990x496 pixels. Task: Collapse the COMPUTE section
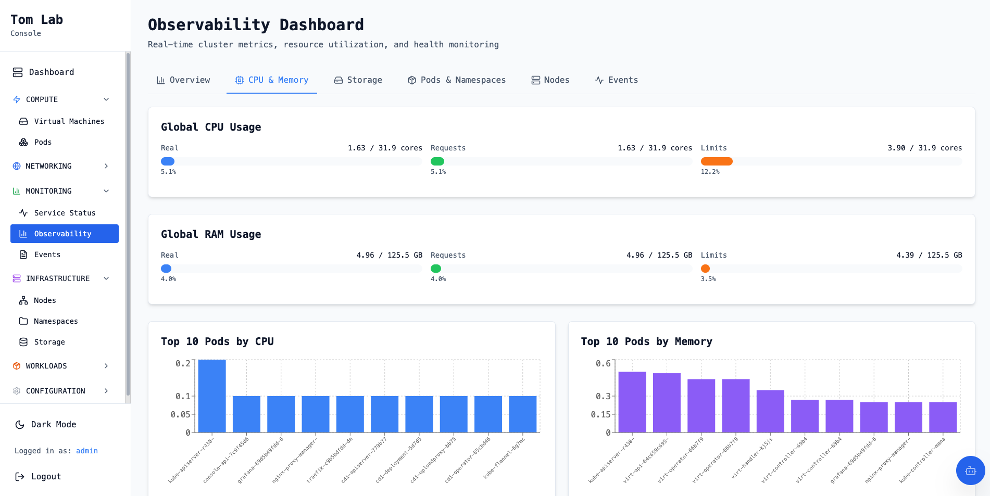pyautogui.click(x=106, y=99)
